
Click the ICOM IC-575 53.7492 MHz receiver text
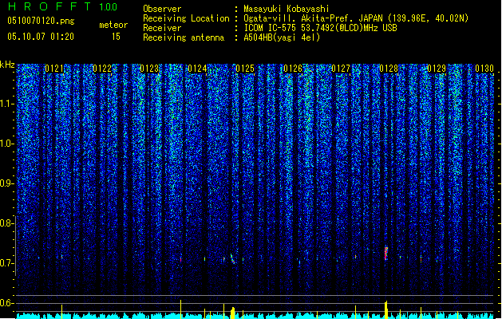320,28
